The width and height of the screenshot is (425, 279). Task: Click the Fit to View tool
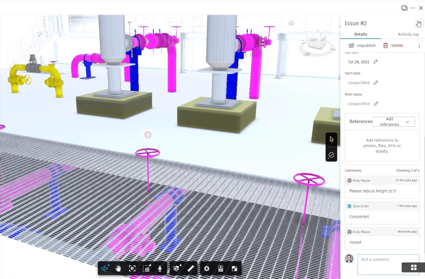tap(132, 268)
